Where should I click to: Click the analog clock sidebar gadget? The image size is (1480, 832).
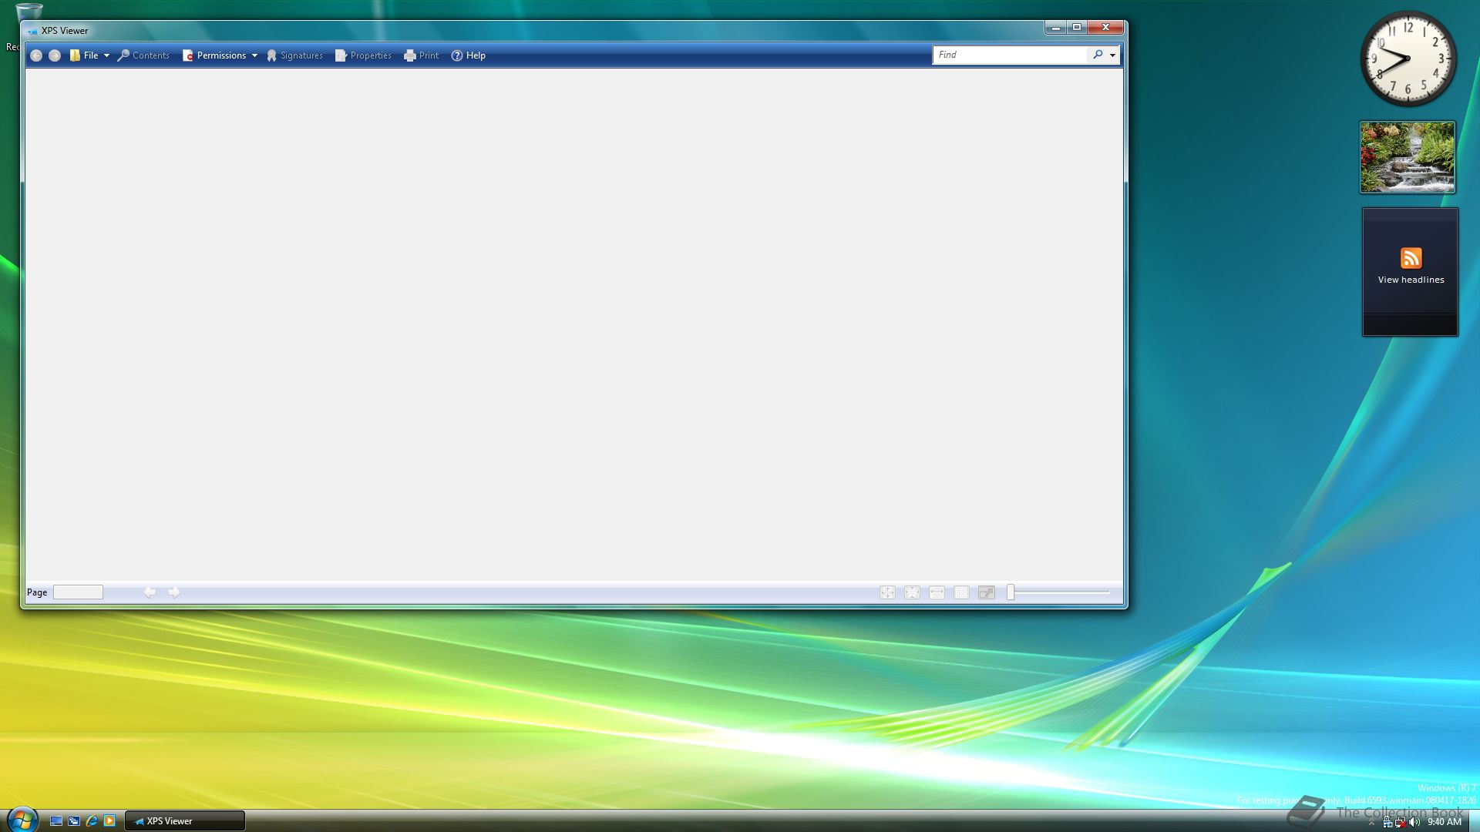pos(1408,59)
